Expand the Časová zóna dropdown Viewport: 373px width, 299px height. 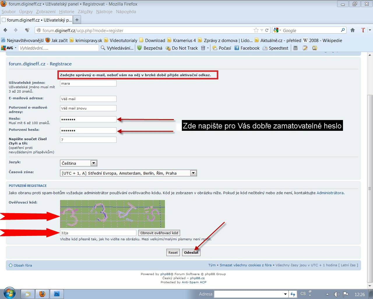[193, 173]
